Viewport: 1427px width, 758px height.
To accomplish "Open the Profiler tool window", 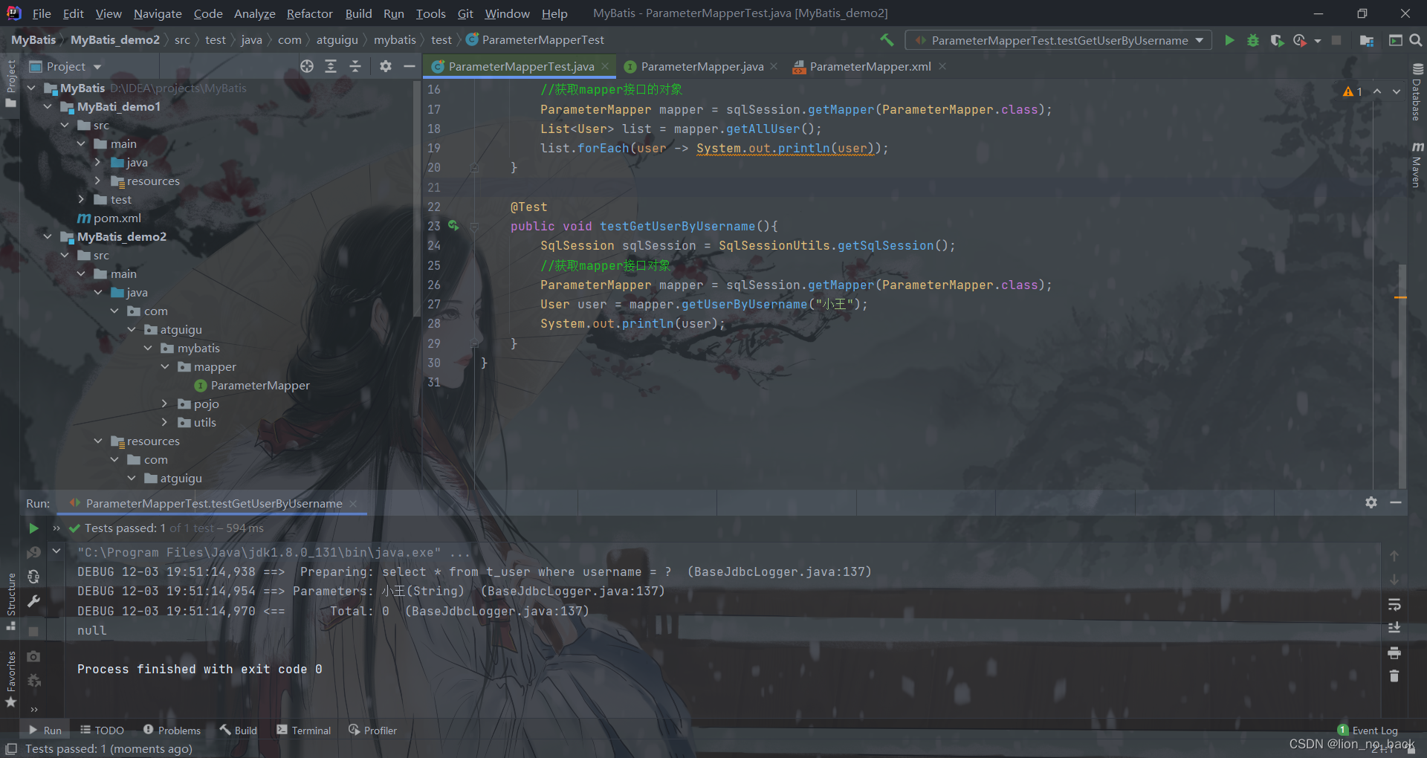I will tap(372, 731).
